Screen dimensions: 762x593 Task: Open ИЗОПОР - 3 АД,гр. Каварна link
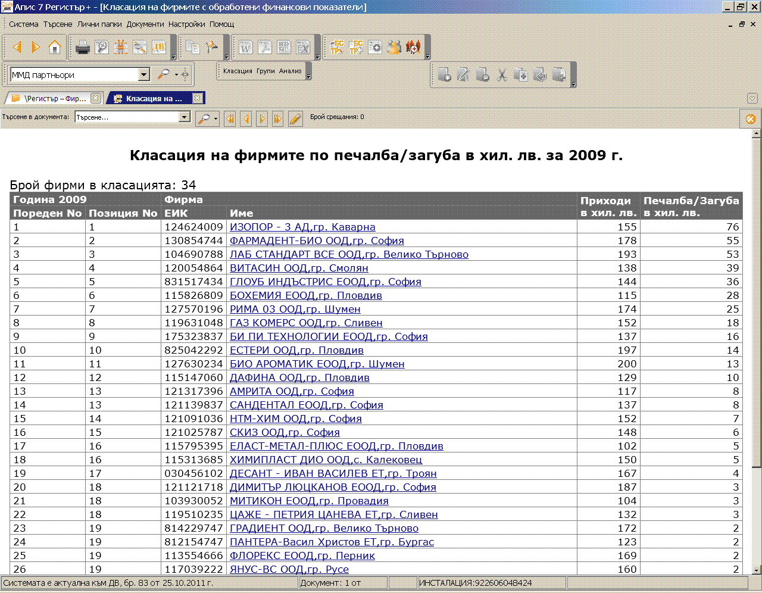tap(302, 227)
